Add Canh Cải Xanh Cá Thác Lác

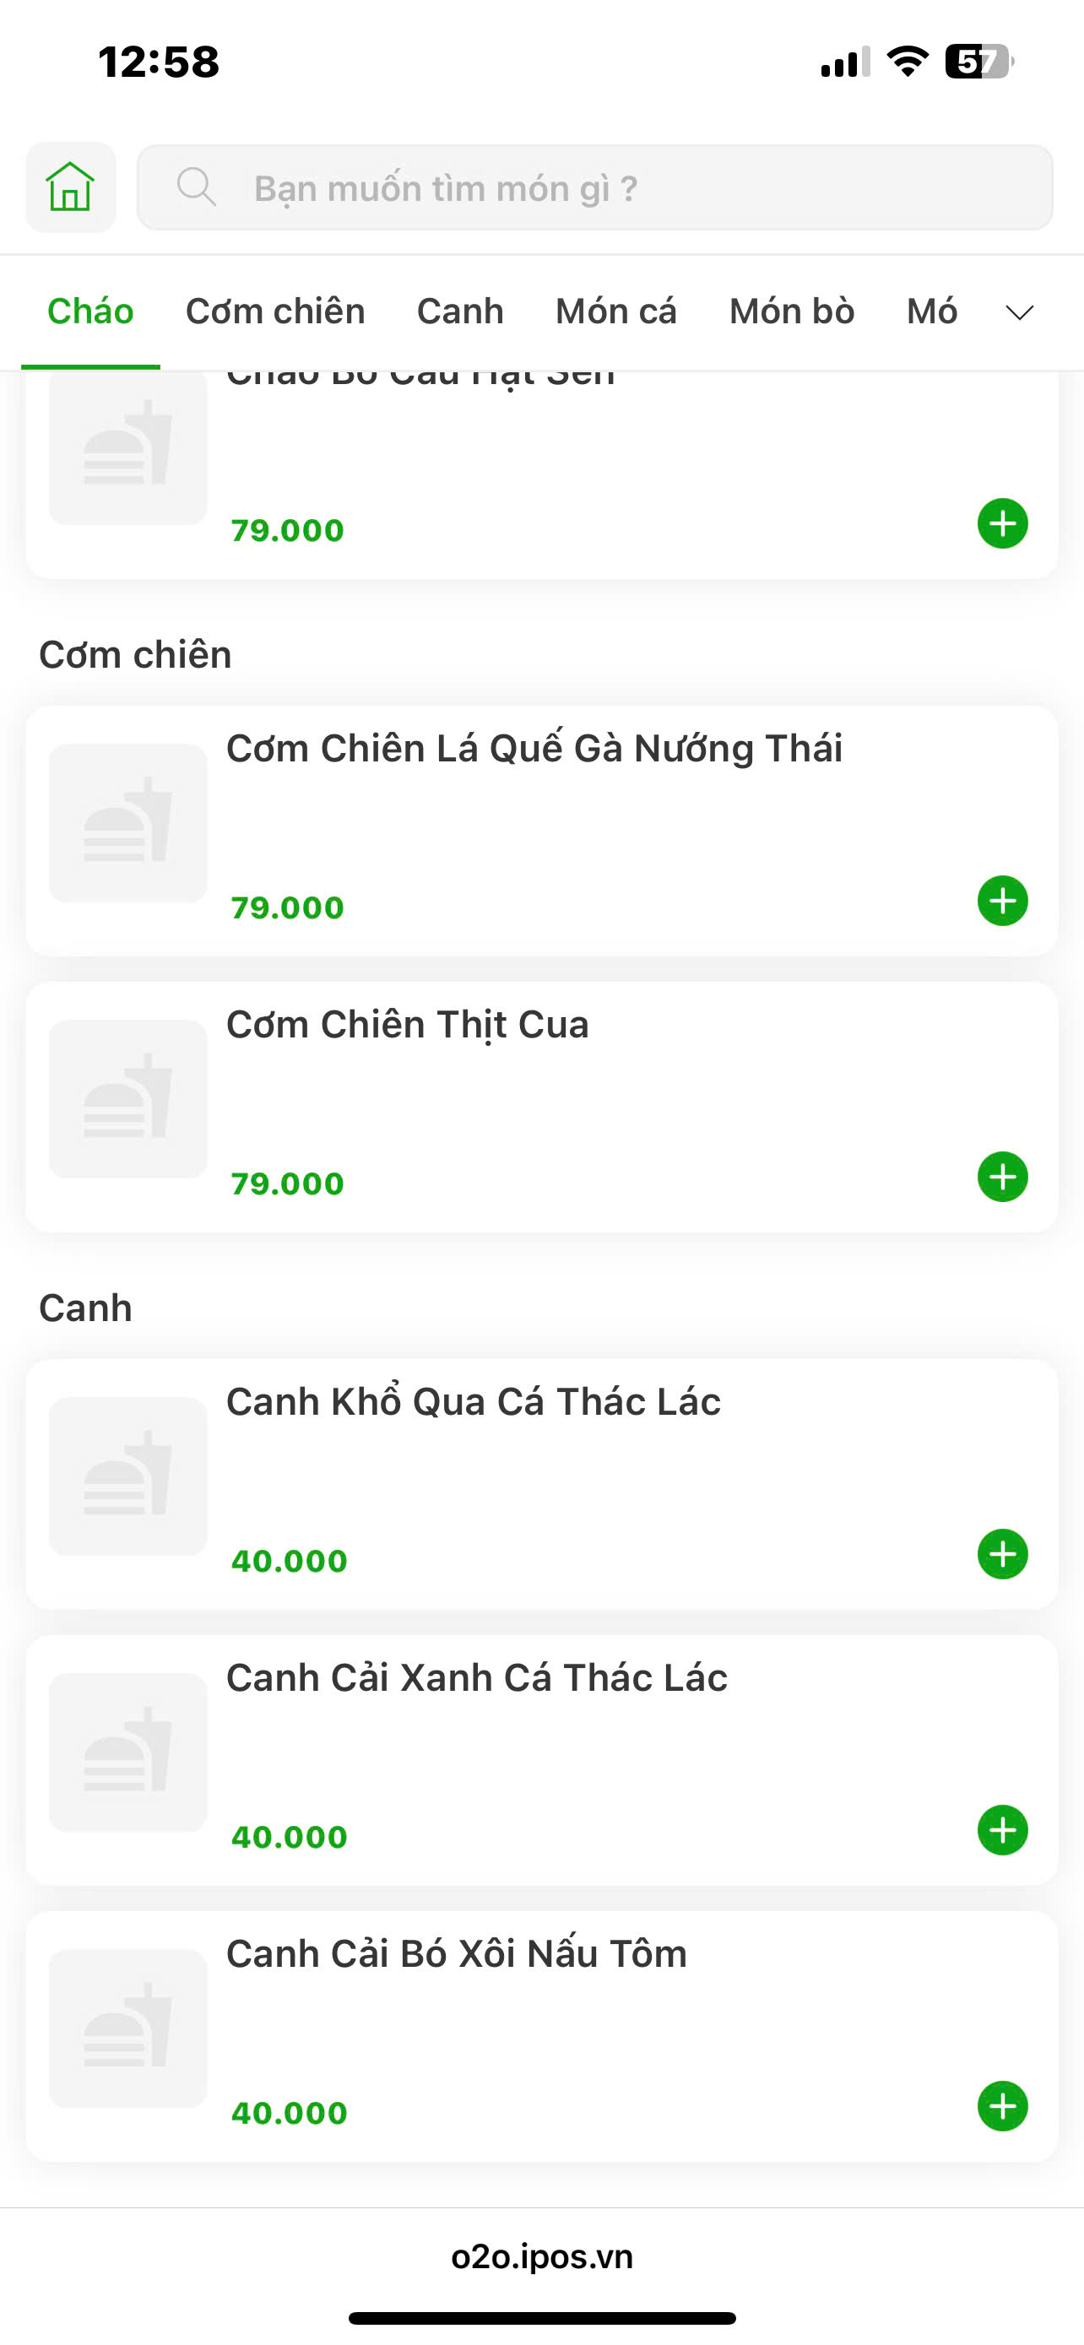[x=1002, y=1830]
